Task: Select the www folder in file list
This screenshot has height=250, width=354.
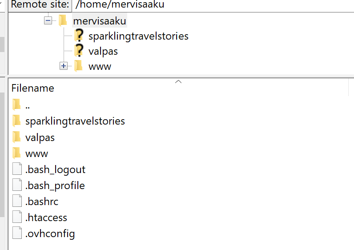Action: 37,153
